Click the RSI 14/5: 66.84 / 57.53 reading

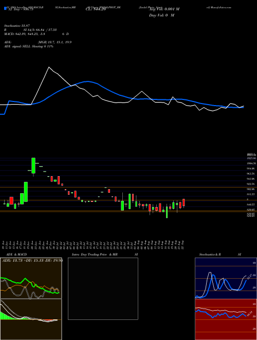click(x=30, y=30)
